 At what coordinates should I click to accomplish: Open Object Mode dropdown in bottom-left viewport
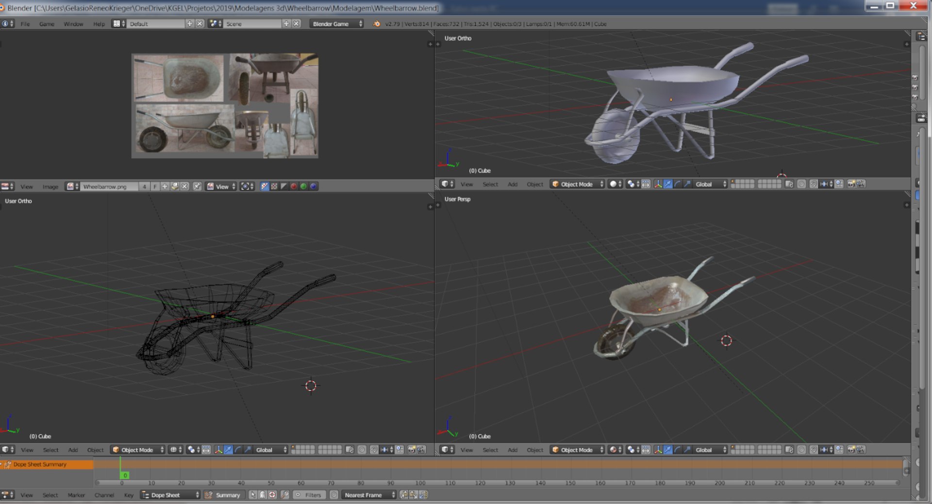138,450
